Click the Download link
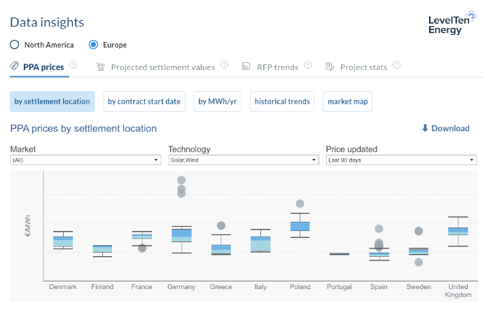Image resolution: width=490 pixels, height=315 pixels. point(445,128)
